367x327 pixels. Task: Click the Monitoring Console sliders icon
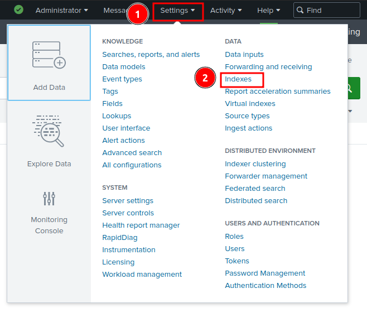(49, 198)
